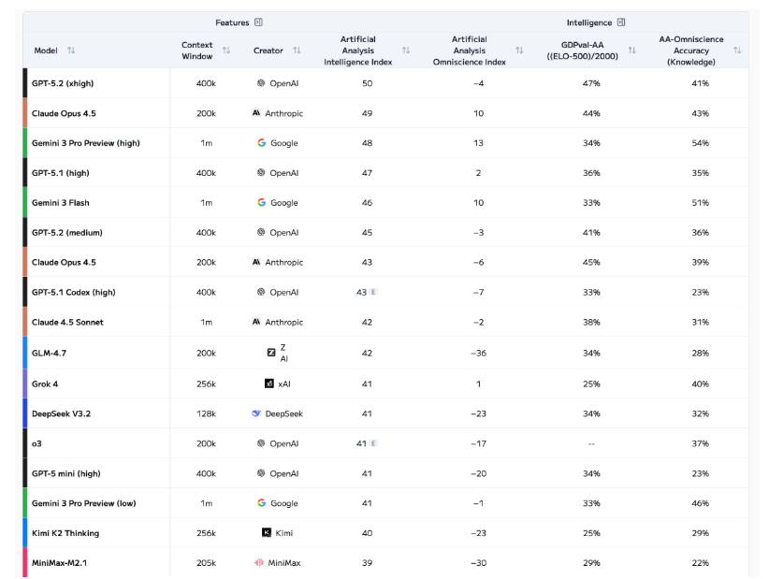
Task: Click the MiniMax logo icon
Action: (259, 563)
